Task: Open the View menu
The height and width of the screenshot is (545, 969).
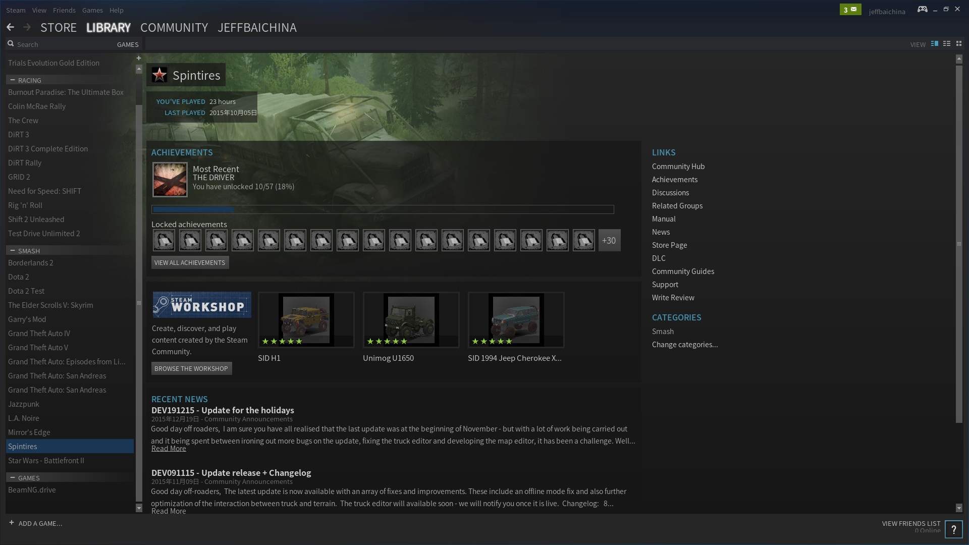Action: click(39, 10)
